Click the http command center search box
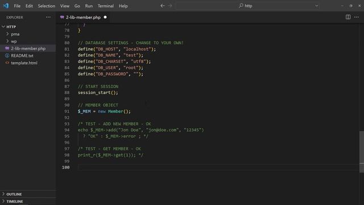364x205 pixels. pos(247,6)
